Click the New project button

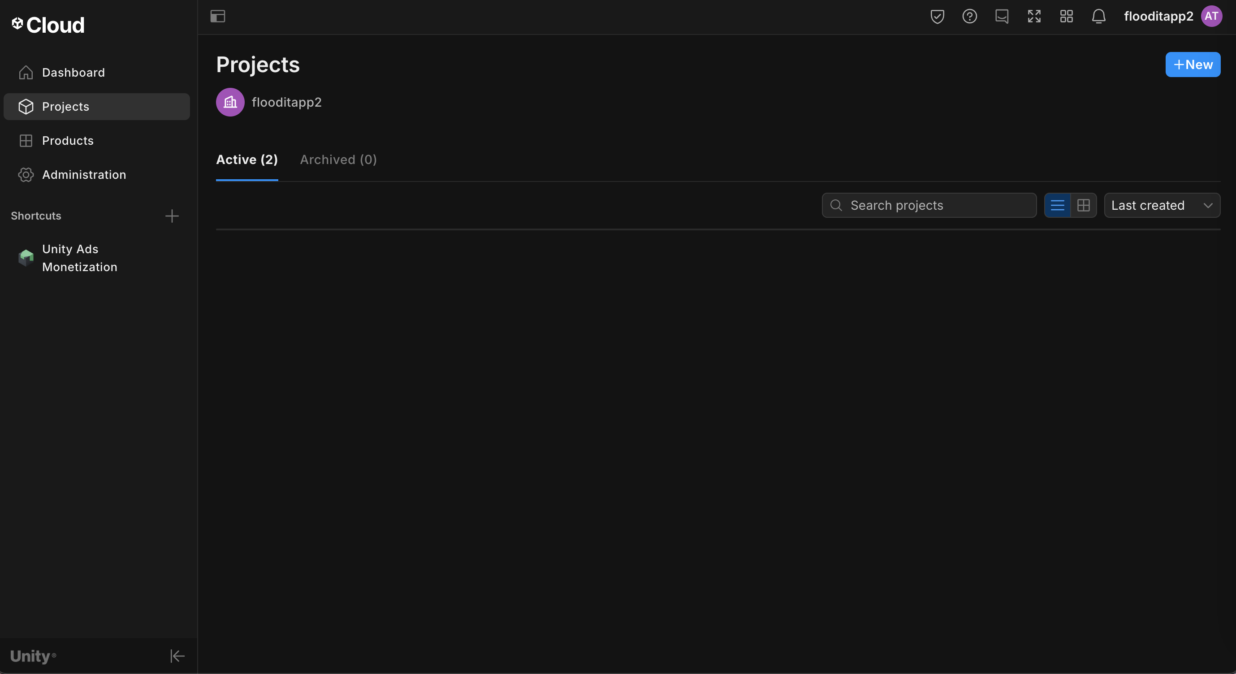point(1193,65)
